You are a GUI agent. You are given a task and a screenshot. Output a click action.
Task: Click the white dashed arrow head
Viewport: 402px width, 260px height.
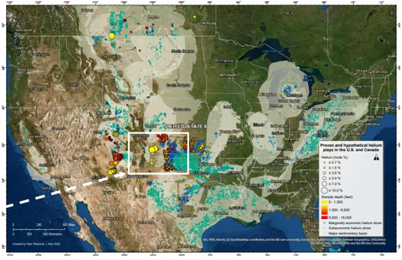click(x=124, y=174)
